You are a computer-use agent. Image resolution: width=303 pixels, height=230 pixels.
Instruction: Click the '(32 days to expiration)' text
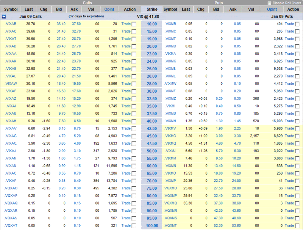click(x=86, y=16)
